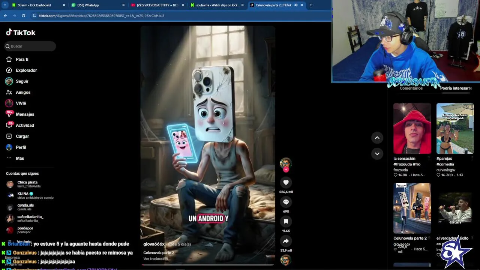This screenshot has height=270, width=480.
Task: Close the WhatsApp browser tab
Action: click(123, 5)
